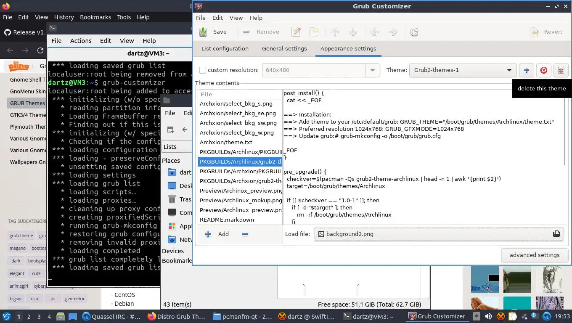Click the Load file background2.png chooser
The height and width of the screenshot is (323, 572).
(438, 234)
